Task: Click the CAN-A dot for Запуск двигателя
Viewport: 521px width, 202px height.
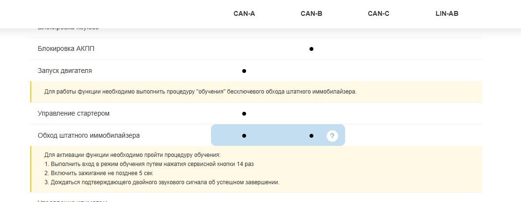Action: click(x=244, y=71)
